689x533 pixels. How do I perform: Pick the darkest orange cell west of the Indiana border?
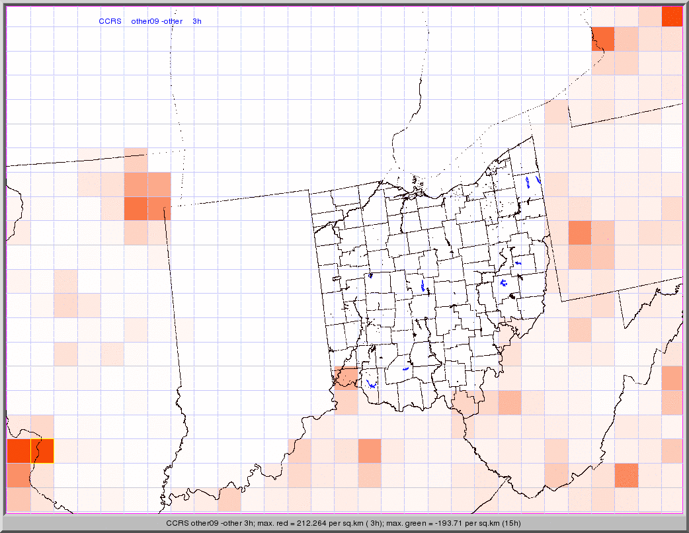coord(136,208)
